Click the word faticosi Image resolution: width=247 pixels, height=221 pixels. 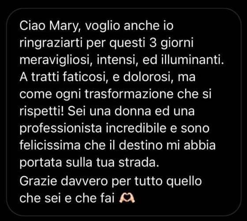pyautogui.click(x=84, y=77)
